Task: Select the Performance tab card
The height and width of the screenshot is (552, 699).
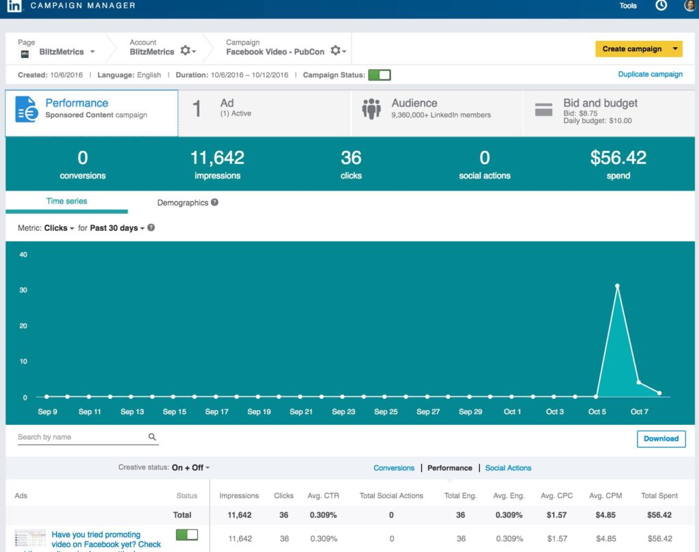Action: point(91,113)
